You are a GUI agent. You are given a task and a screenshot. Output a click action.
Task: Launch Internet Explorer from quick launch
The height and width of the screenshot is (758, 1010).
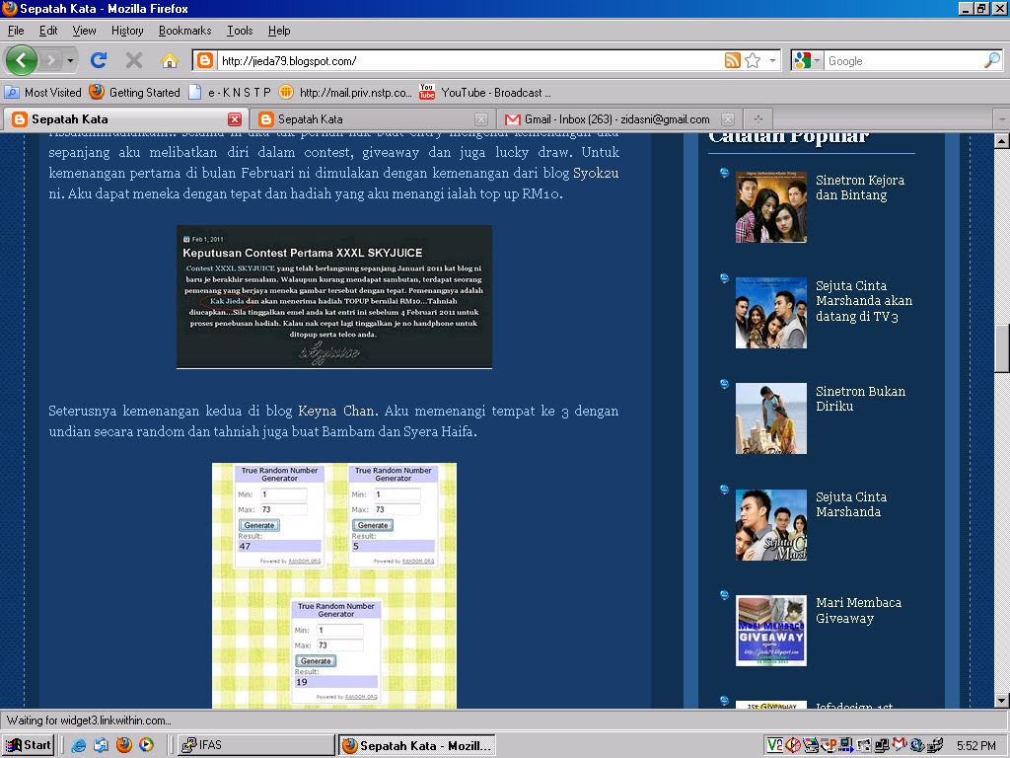click(79, 745)
